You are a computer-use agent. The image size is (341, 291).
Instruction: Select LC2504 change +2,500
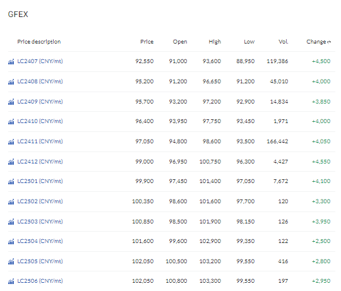[321, 241]
